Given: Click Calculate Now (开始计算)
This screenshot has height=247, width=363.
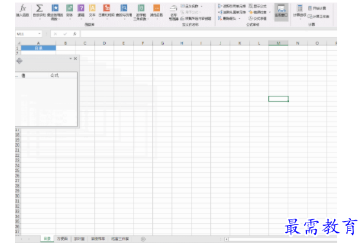Looking at the screenshot, I should (x=317, y=8).
